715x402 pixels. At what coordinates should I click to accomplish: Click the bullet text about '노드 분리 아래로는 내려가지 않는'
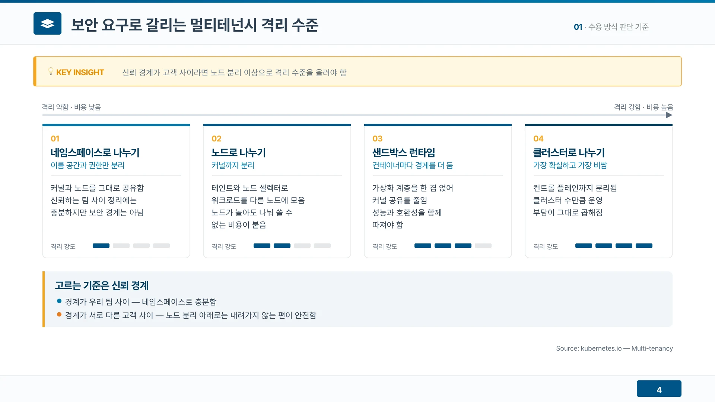tap(191, 315)
